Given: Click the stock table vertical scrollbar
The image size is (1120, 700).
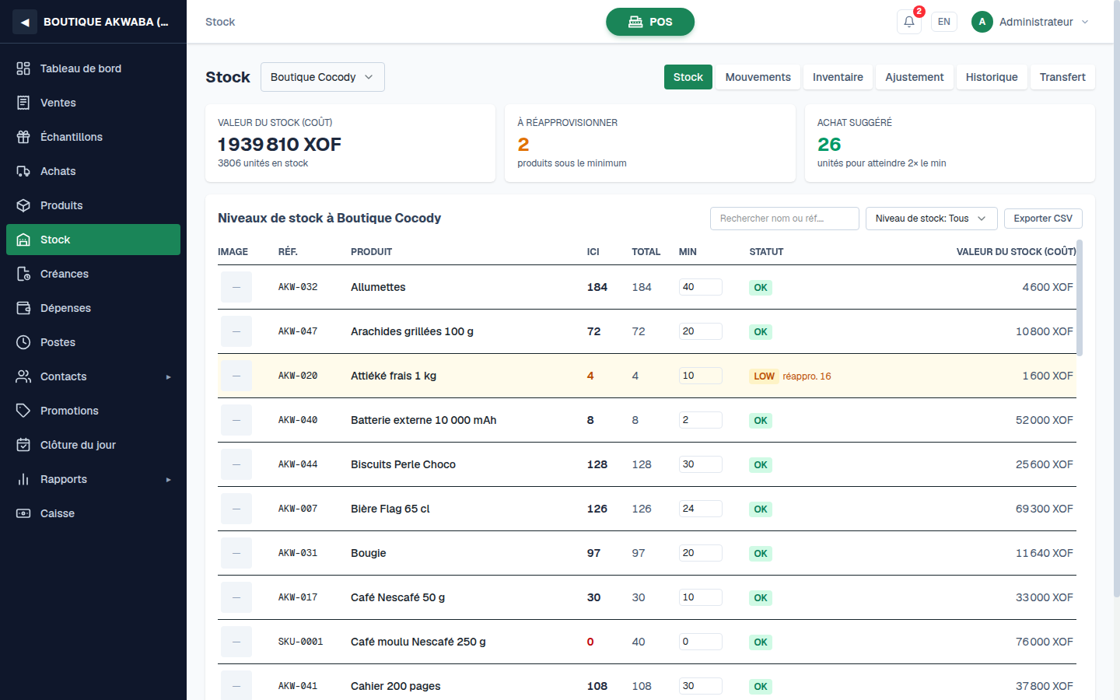Looking at the screenshot, I should coord(1080,298).
